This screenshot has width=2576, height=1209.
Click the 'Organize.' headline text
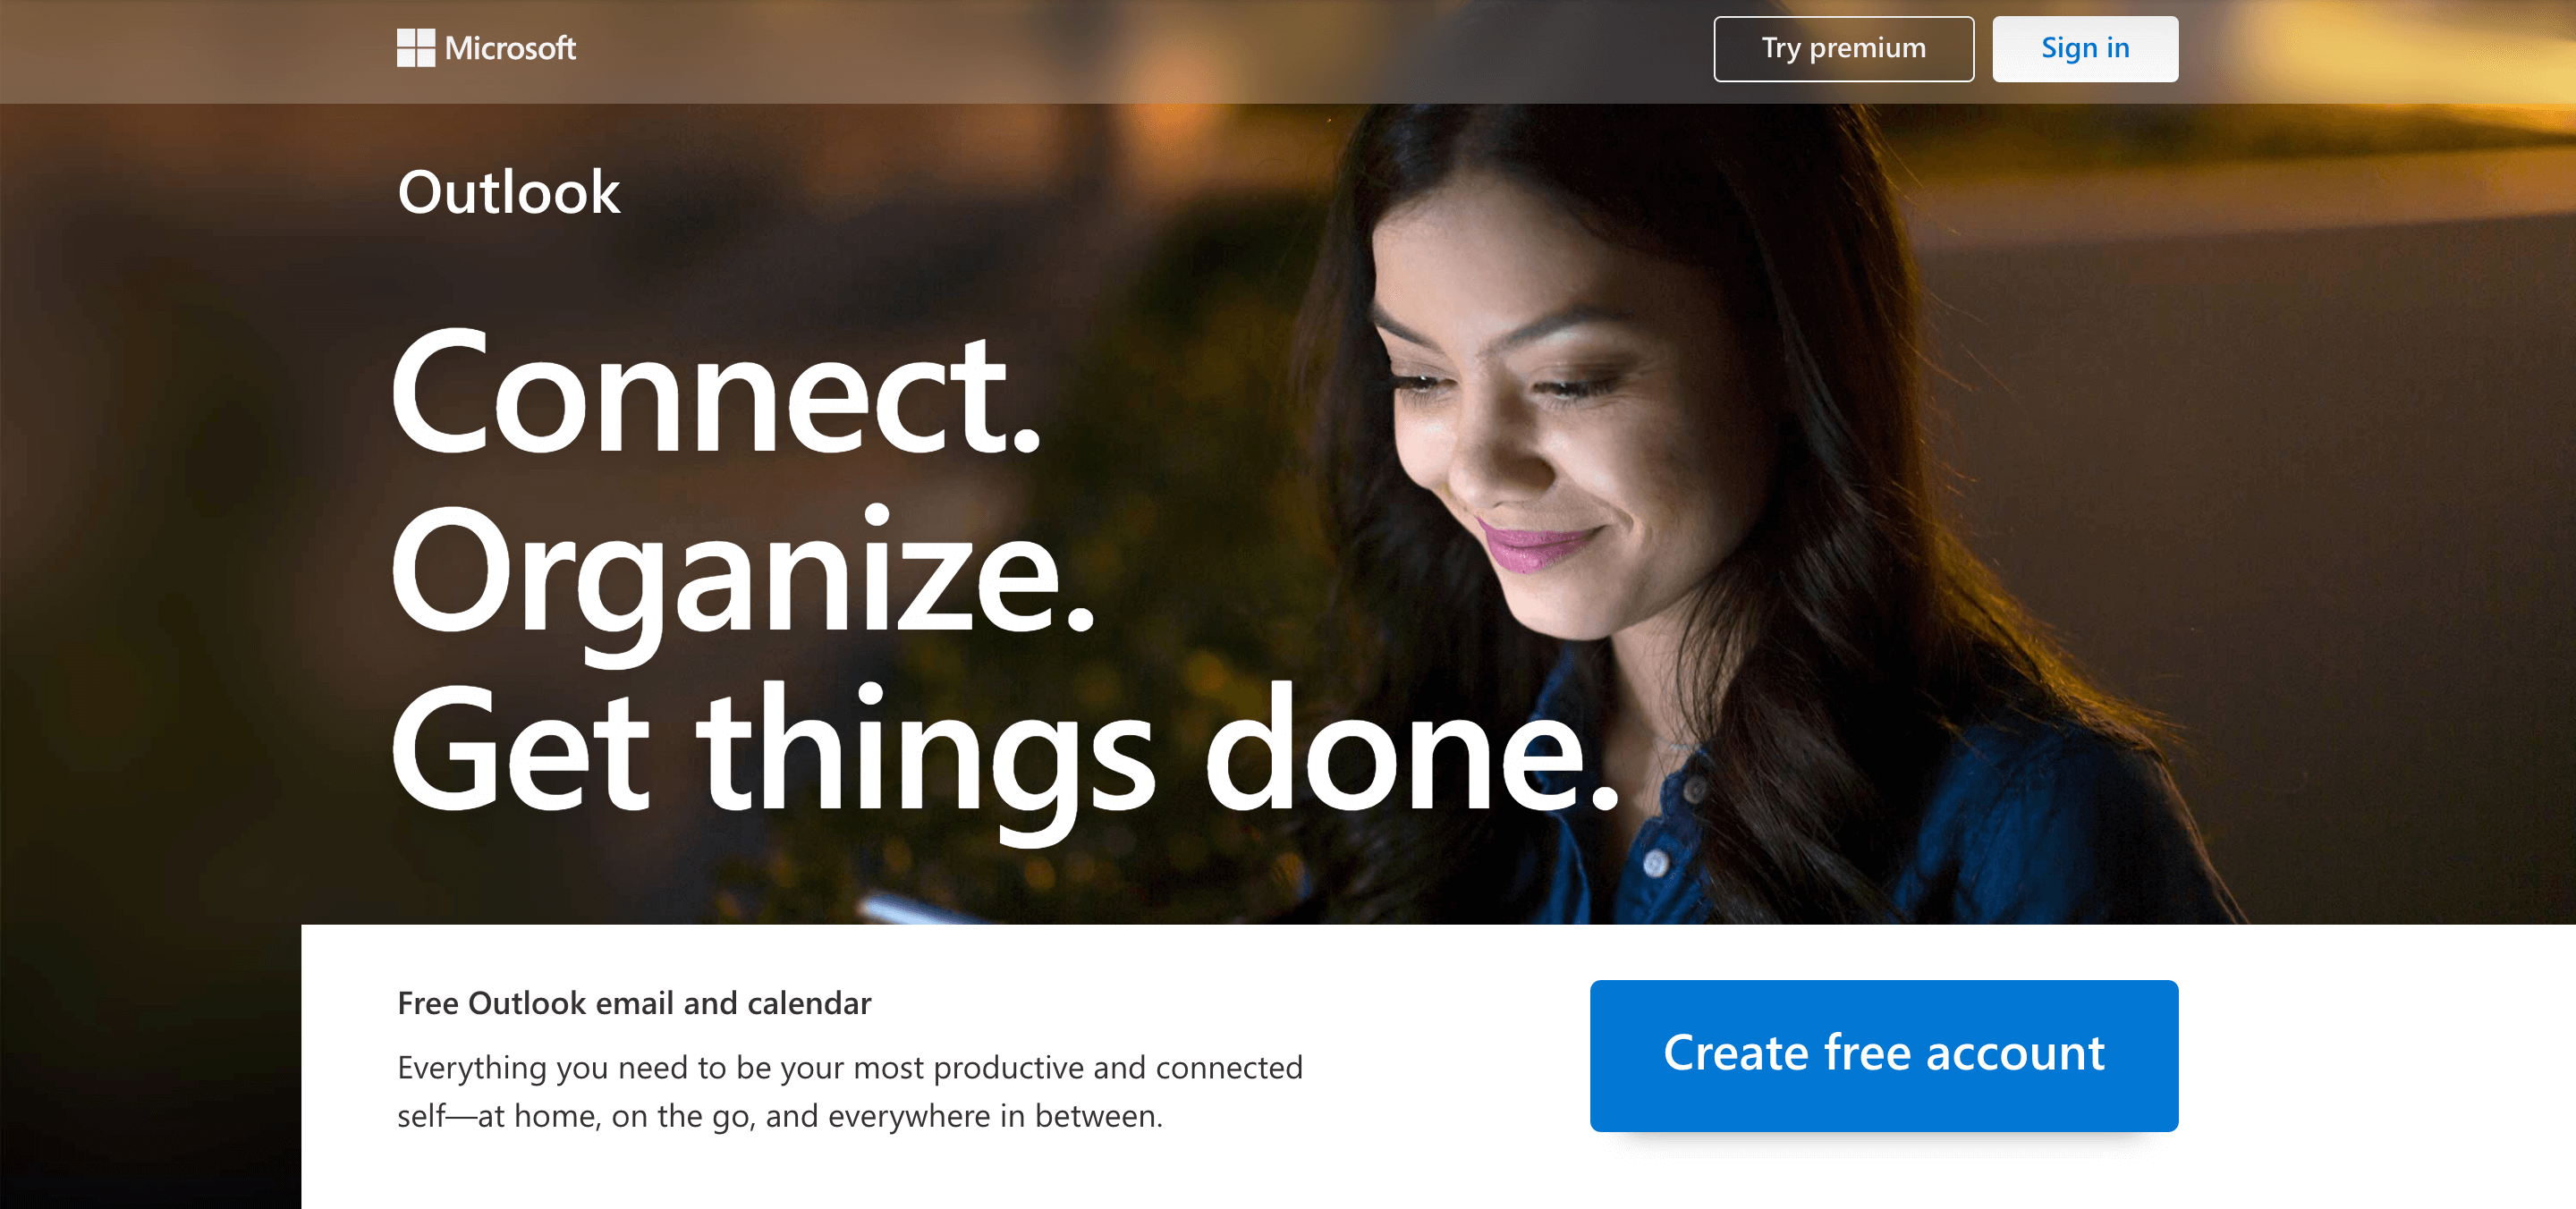742,572
